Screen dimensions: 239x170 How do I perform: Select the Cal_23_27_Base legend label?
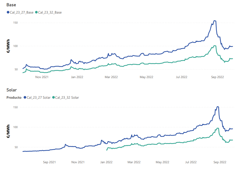tap(22, 12)
